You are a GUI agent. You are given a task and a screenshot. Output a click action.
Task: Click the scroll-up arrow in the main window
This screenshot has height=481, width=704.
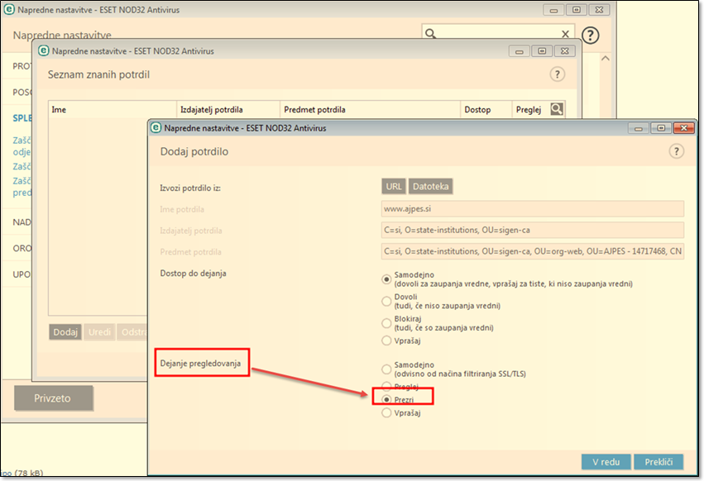tap(606, 59)
